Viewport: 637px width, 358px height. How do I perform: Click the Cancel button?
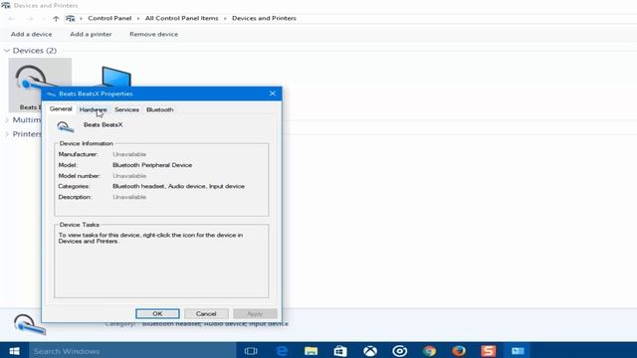206,314
